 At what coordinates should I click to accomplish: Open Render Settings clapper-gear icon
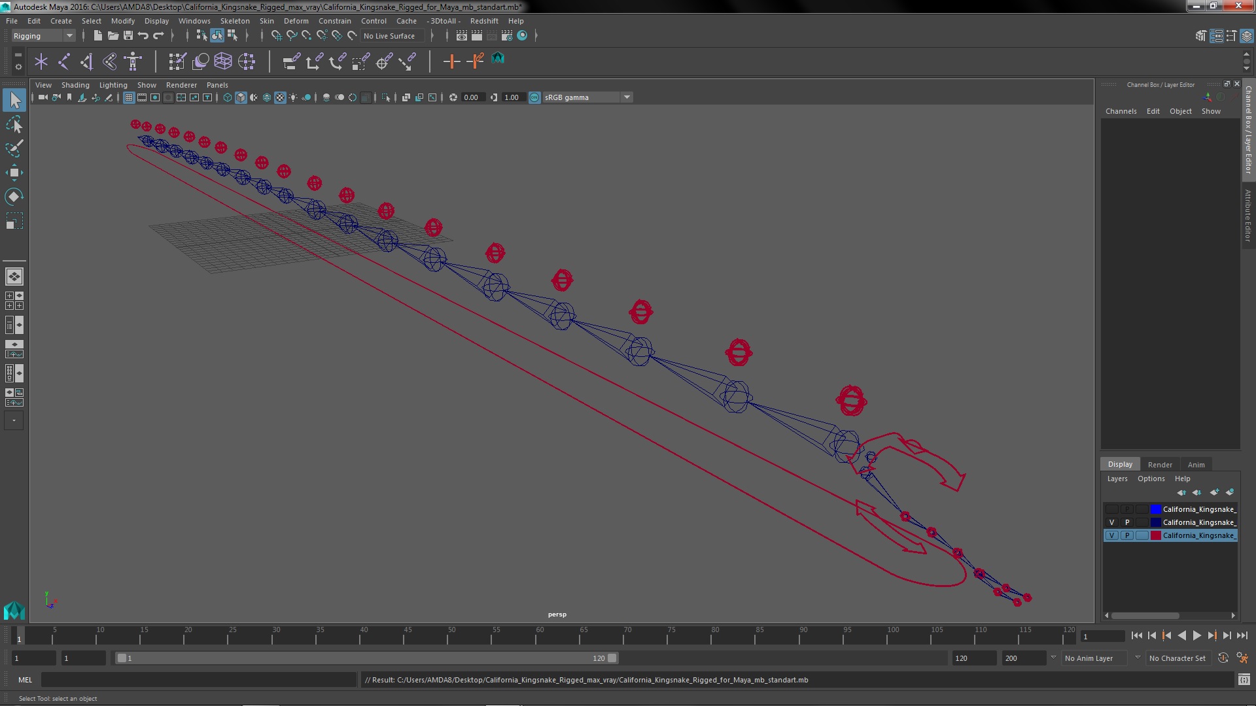point(506,35)
